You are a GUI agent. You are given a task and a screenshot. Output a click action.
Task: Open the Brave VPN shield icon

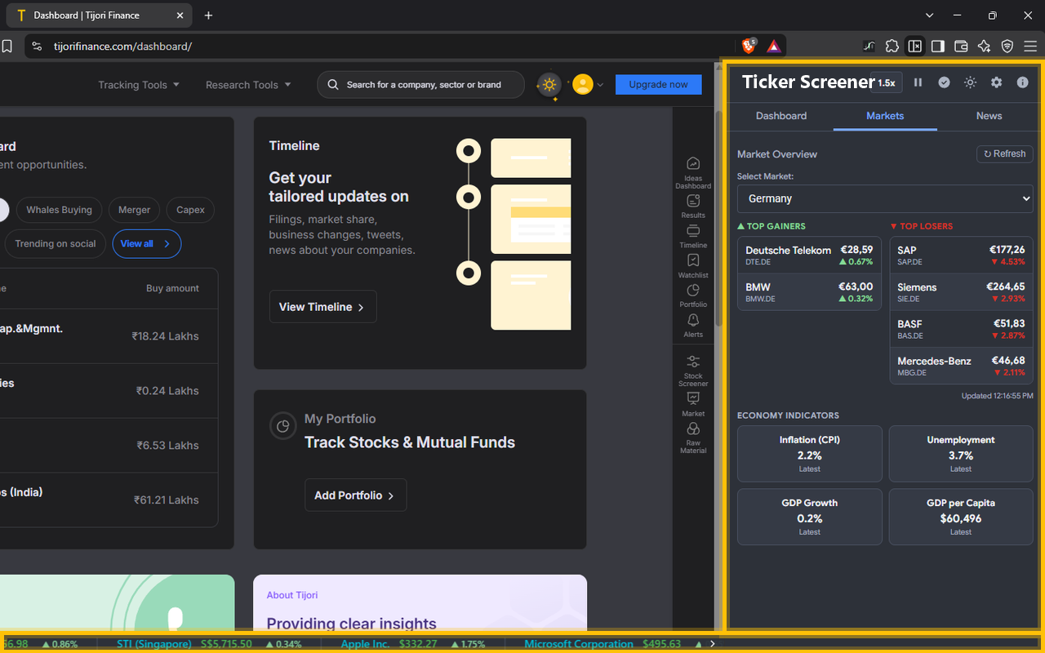click(1007, 47)
